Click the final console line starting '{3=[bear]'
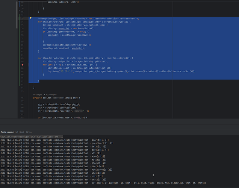This screenshot has height=188, width=239. 103,183
